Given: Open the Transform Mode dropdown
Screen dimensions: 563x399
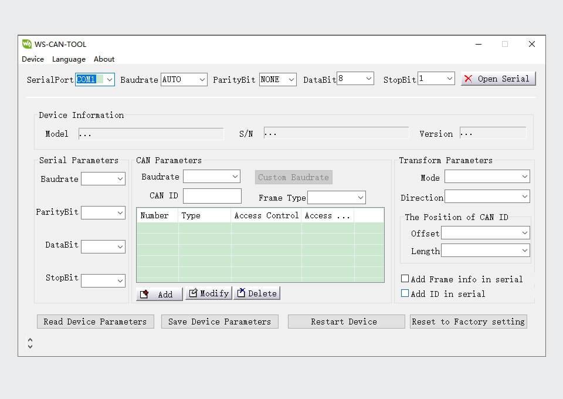Looking at the screenshot, I should pyautogui.click(x=524, y=177).
